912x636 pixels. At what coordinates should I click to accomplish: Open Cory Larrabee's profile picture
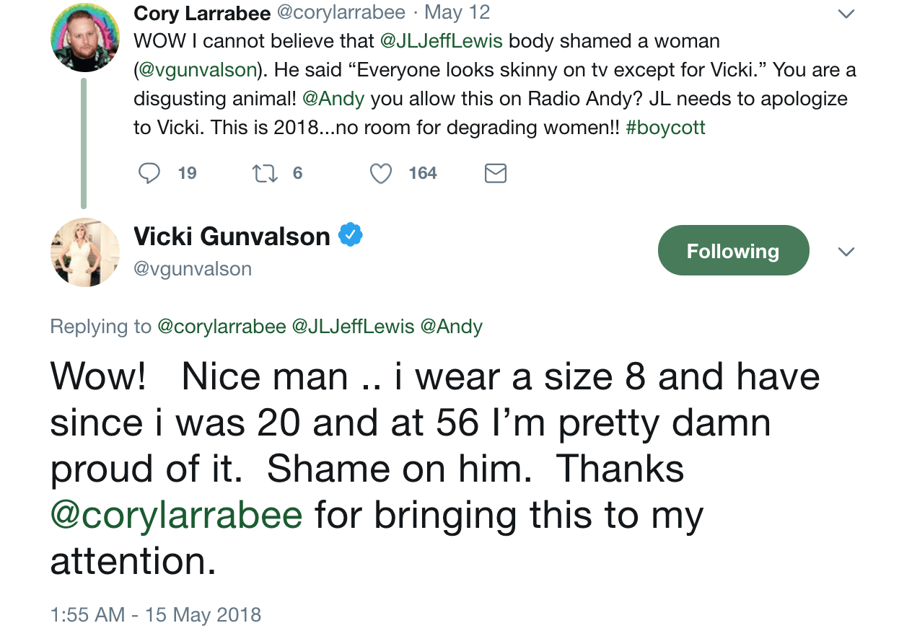tap(84, 37)
